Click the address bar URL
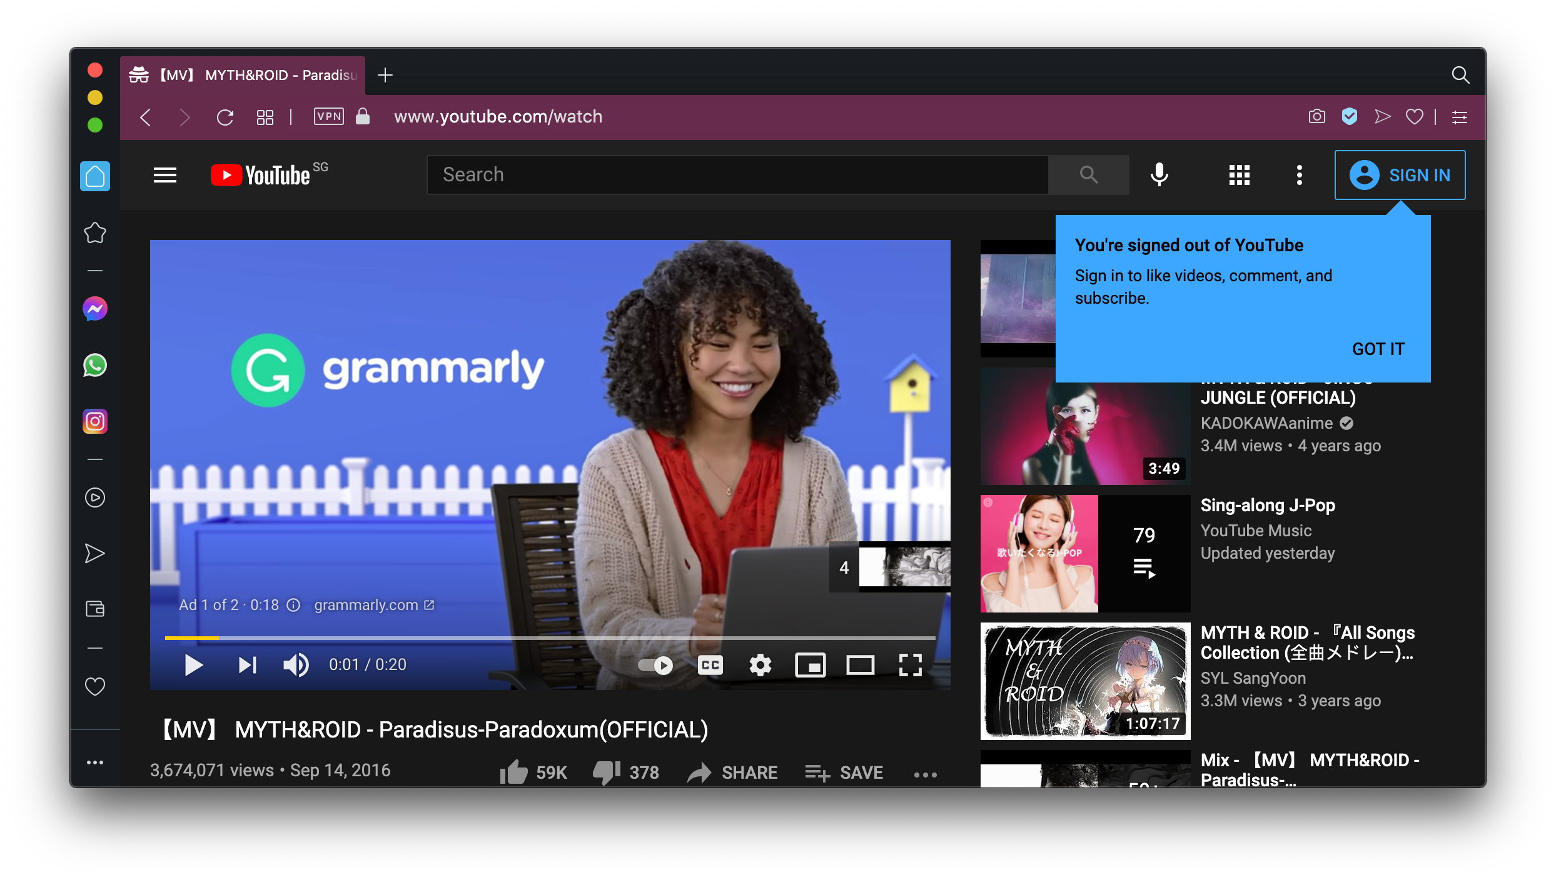 [498, 116]
